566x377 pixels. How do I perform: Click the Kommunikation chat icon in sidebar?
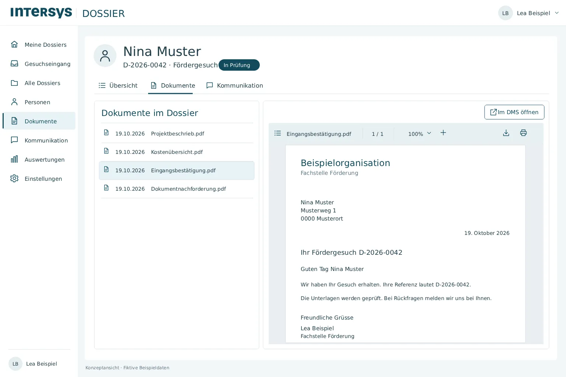14,140
